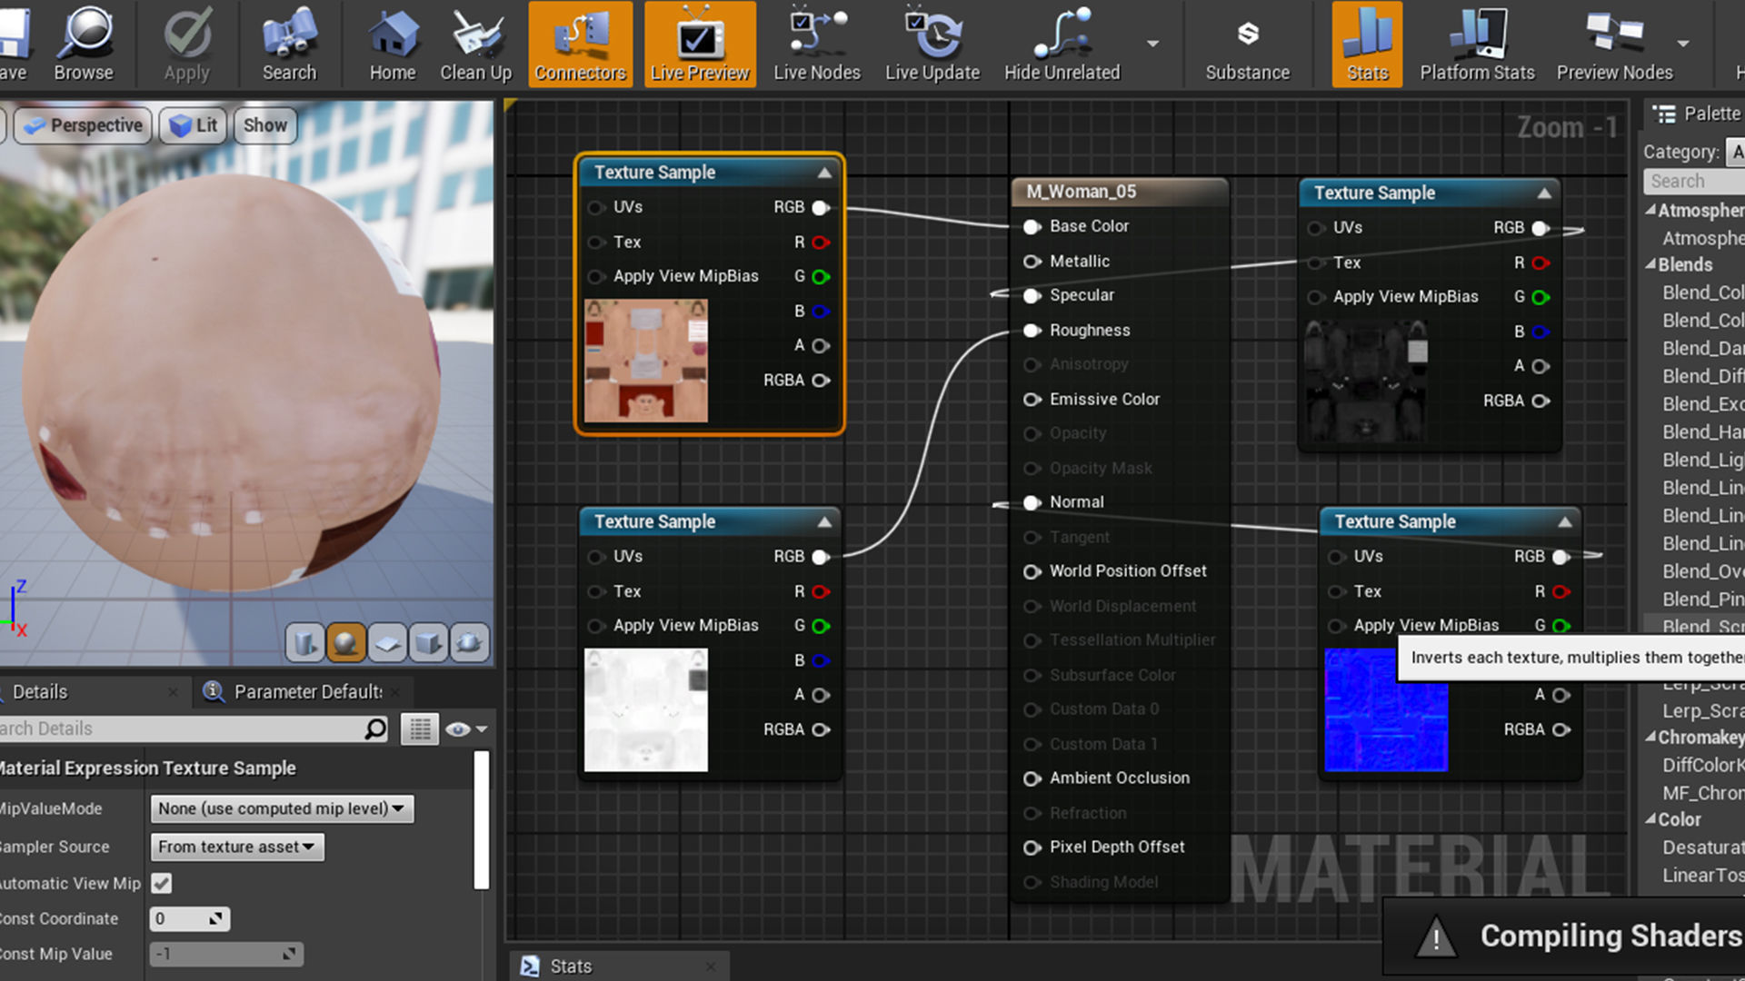
Task: Collapse the selected Texture Sample node
Action: pos(824,173)
